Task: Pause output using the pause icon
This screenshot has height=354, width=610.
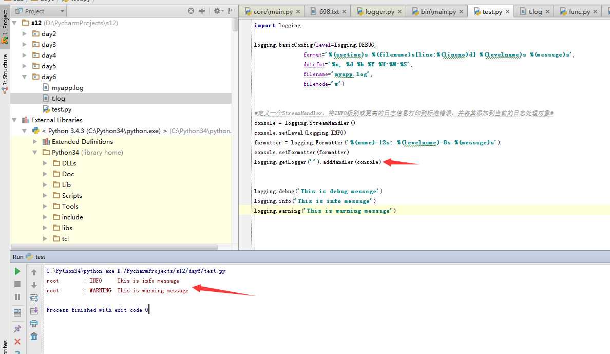Action: pos(17,297)
